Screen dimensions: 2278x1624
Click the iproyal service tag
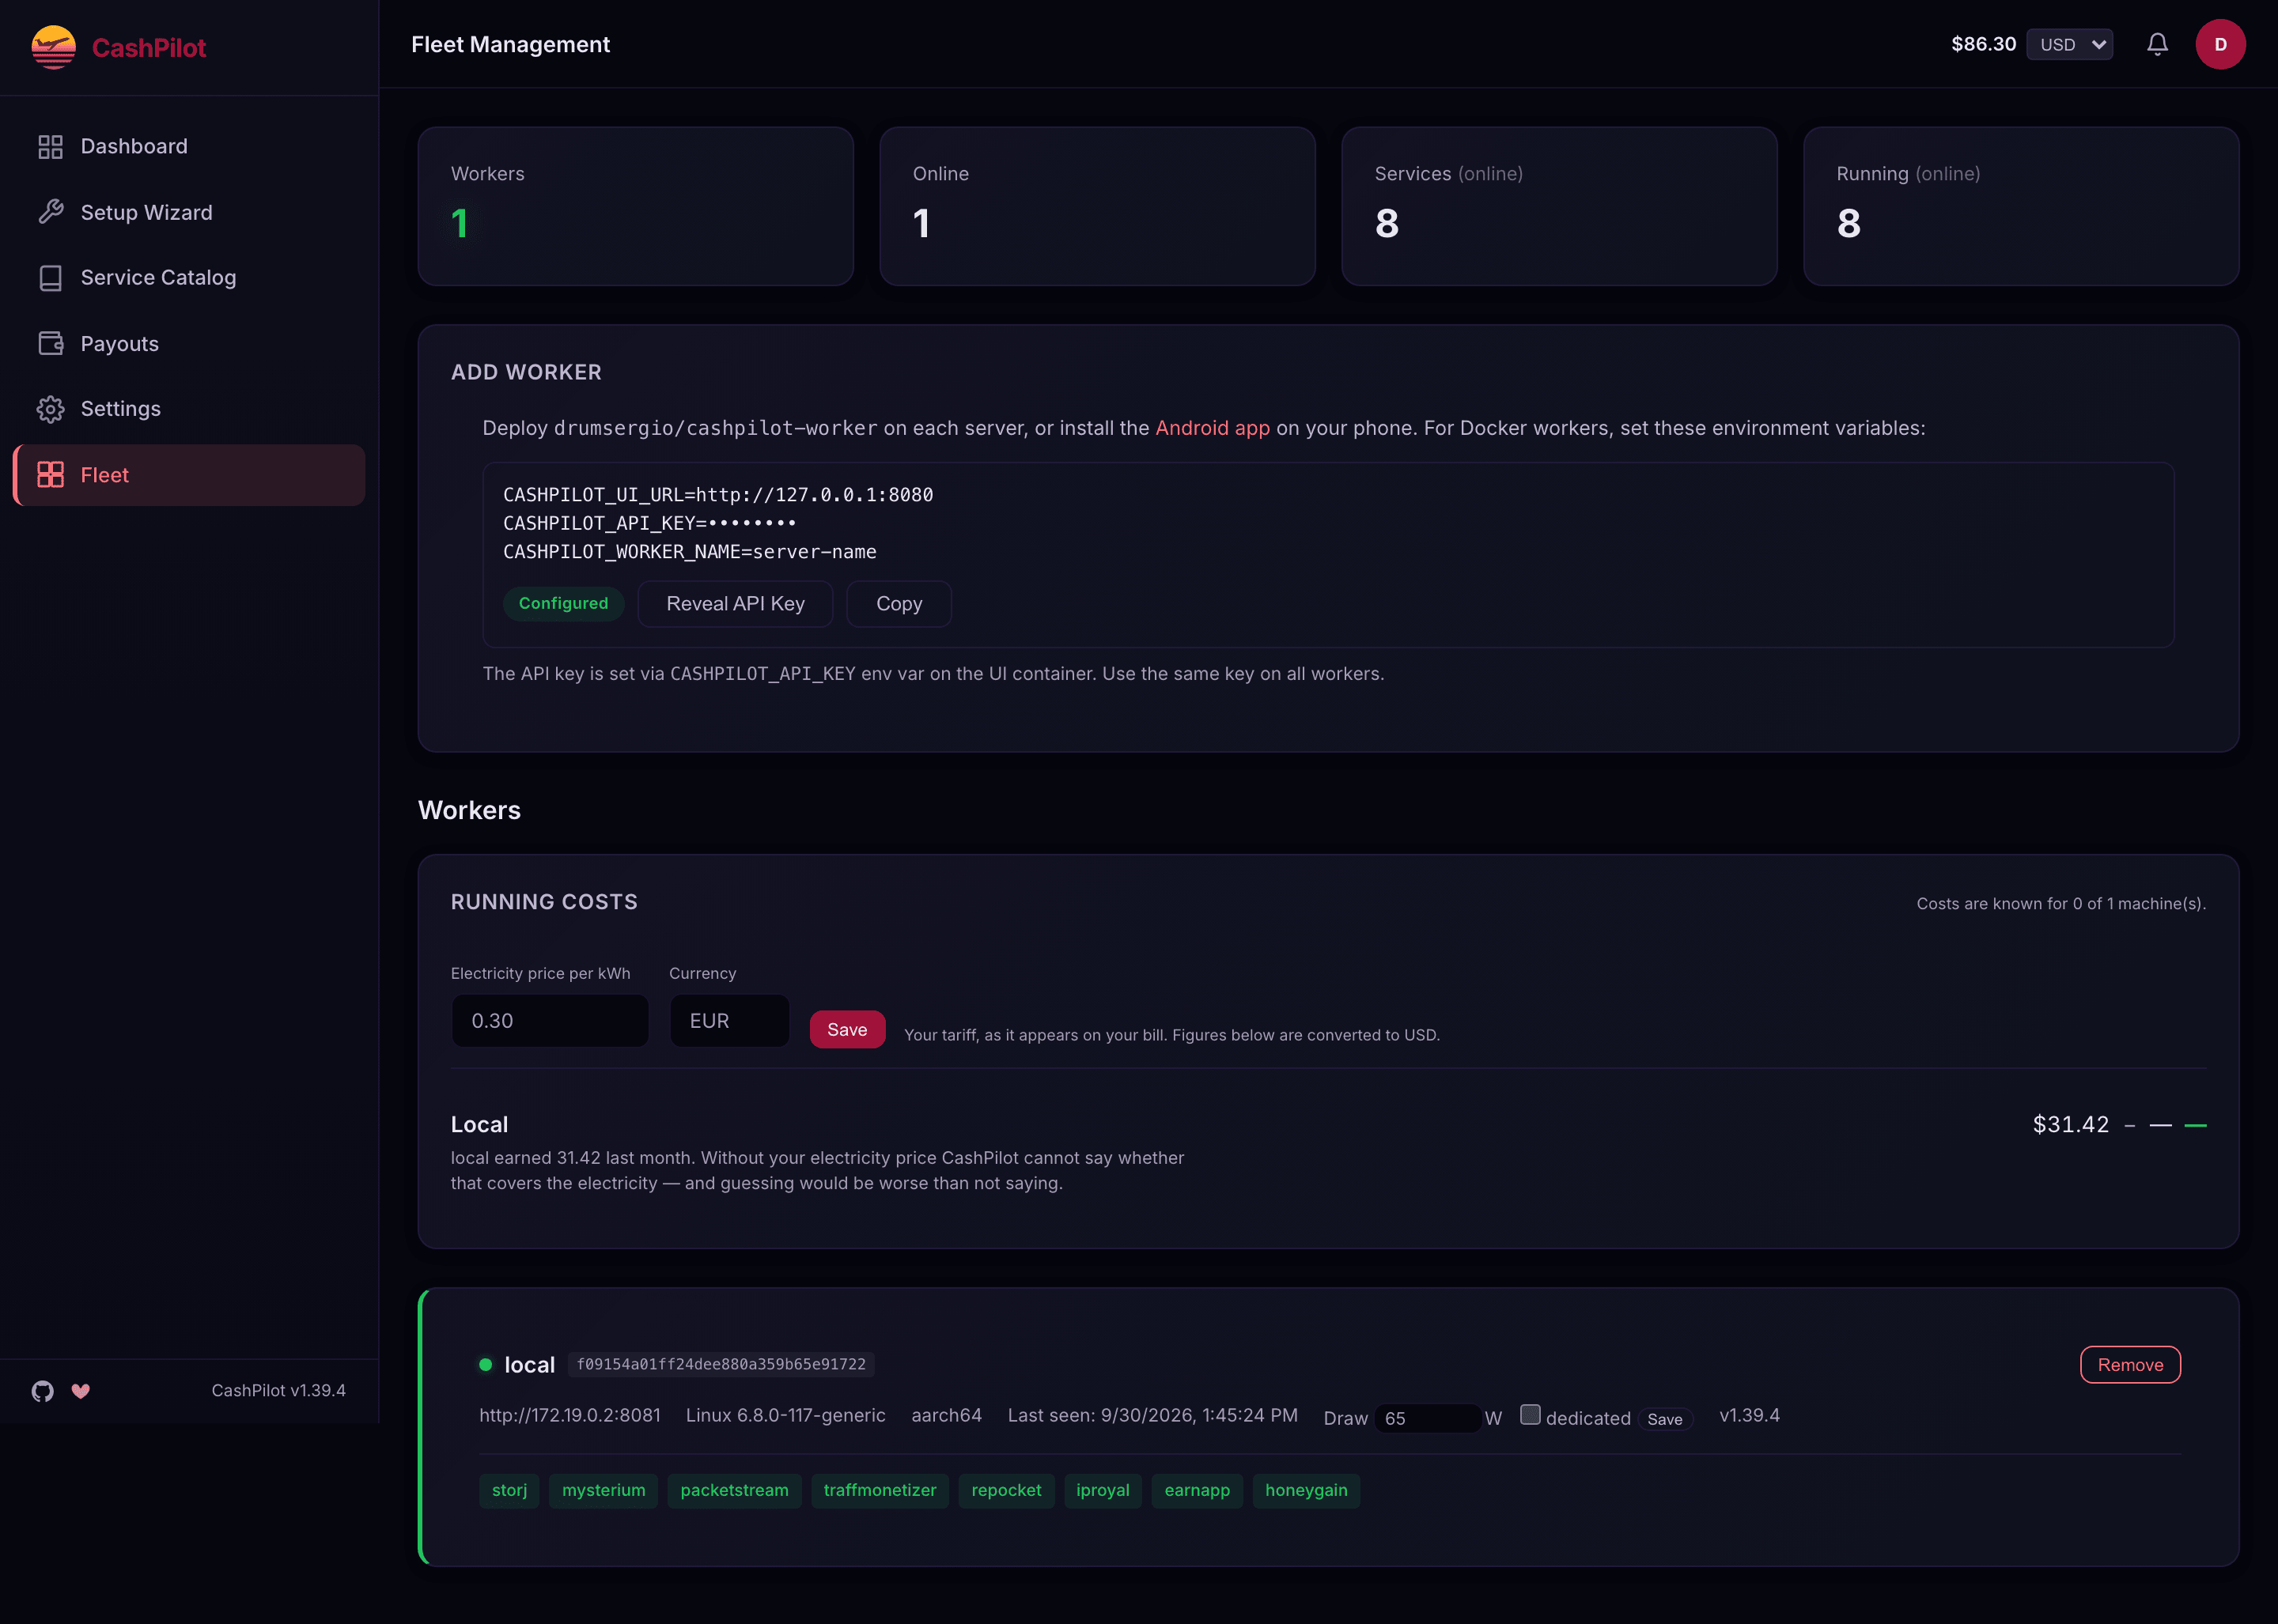click(x=1103, y=1490)
